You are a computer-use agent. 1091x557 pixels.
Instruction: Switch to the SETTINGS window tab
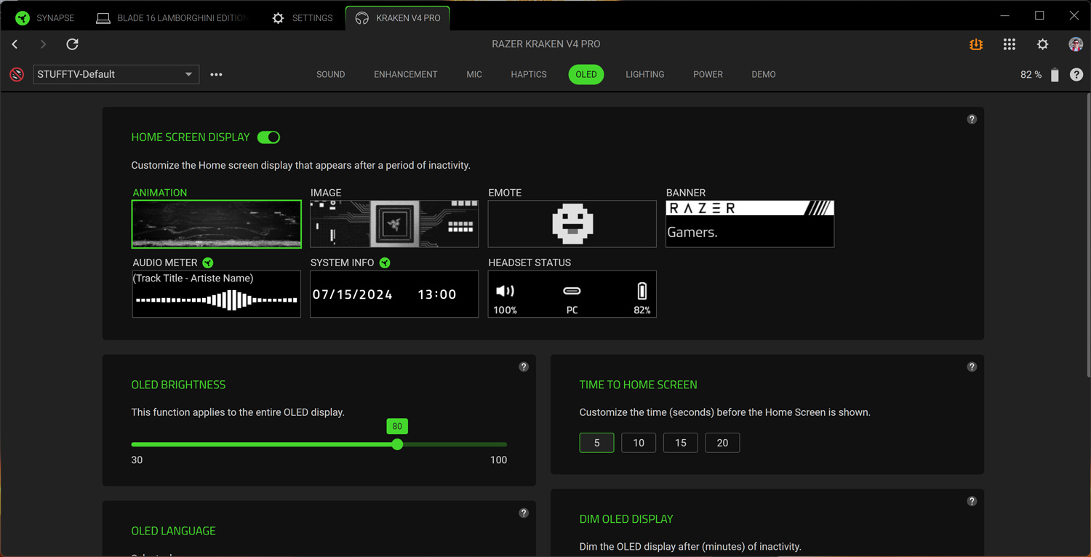click(302, 18)
